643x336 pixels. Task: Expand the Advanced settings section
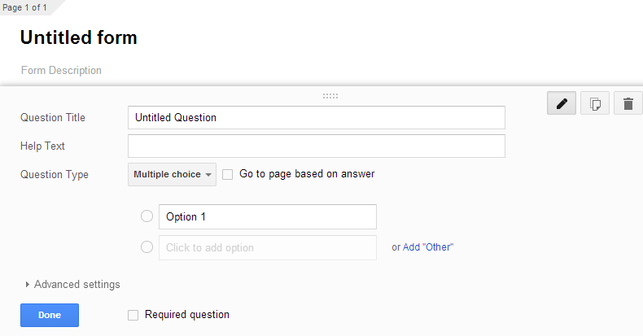(x=73, y=285)
